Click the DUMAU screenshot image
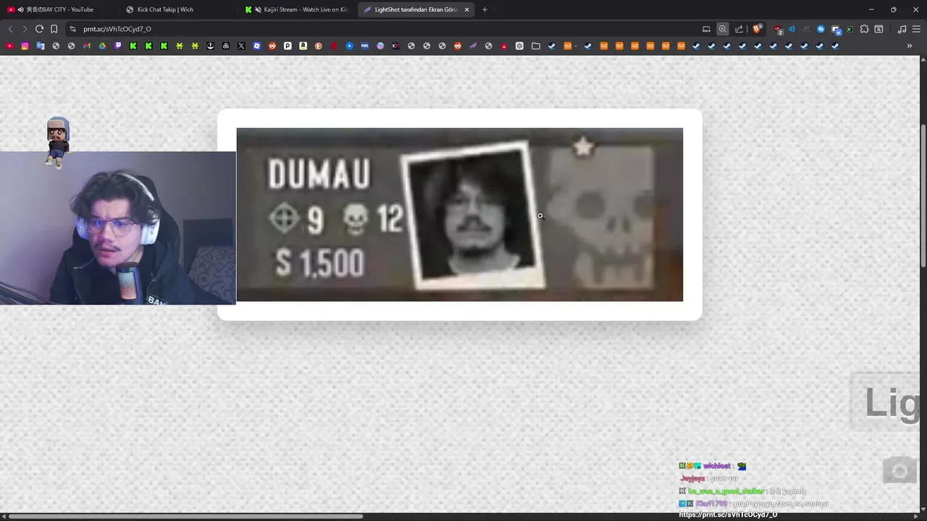This screenshot has height=521, width=927. coord(459,214)
